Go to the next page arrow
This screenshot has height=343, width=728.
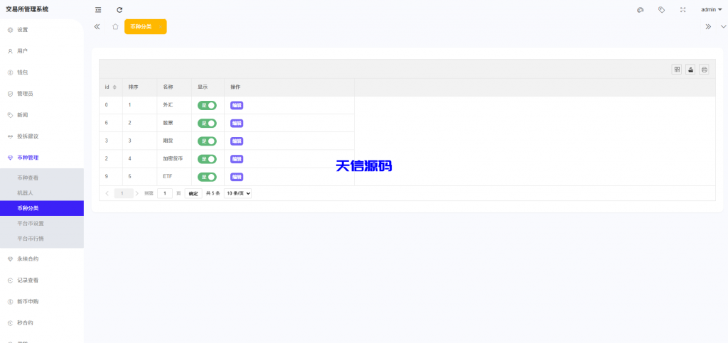[137, 193]
